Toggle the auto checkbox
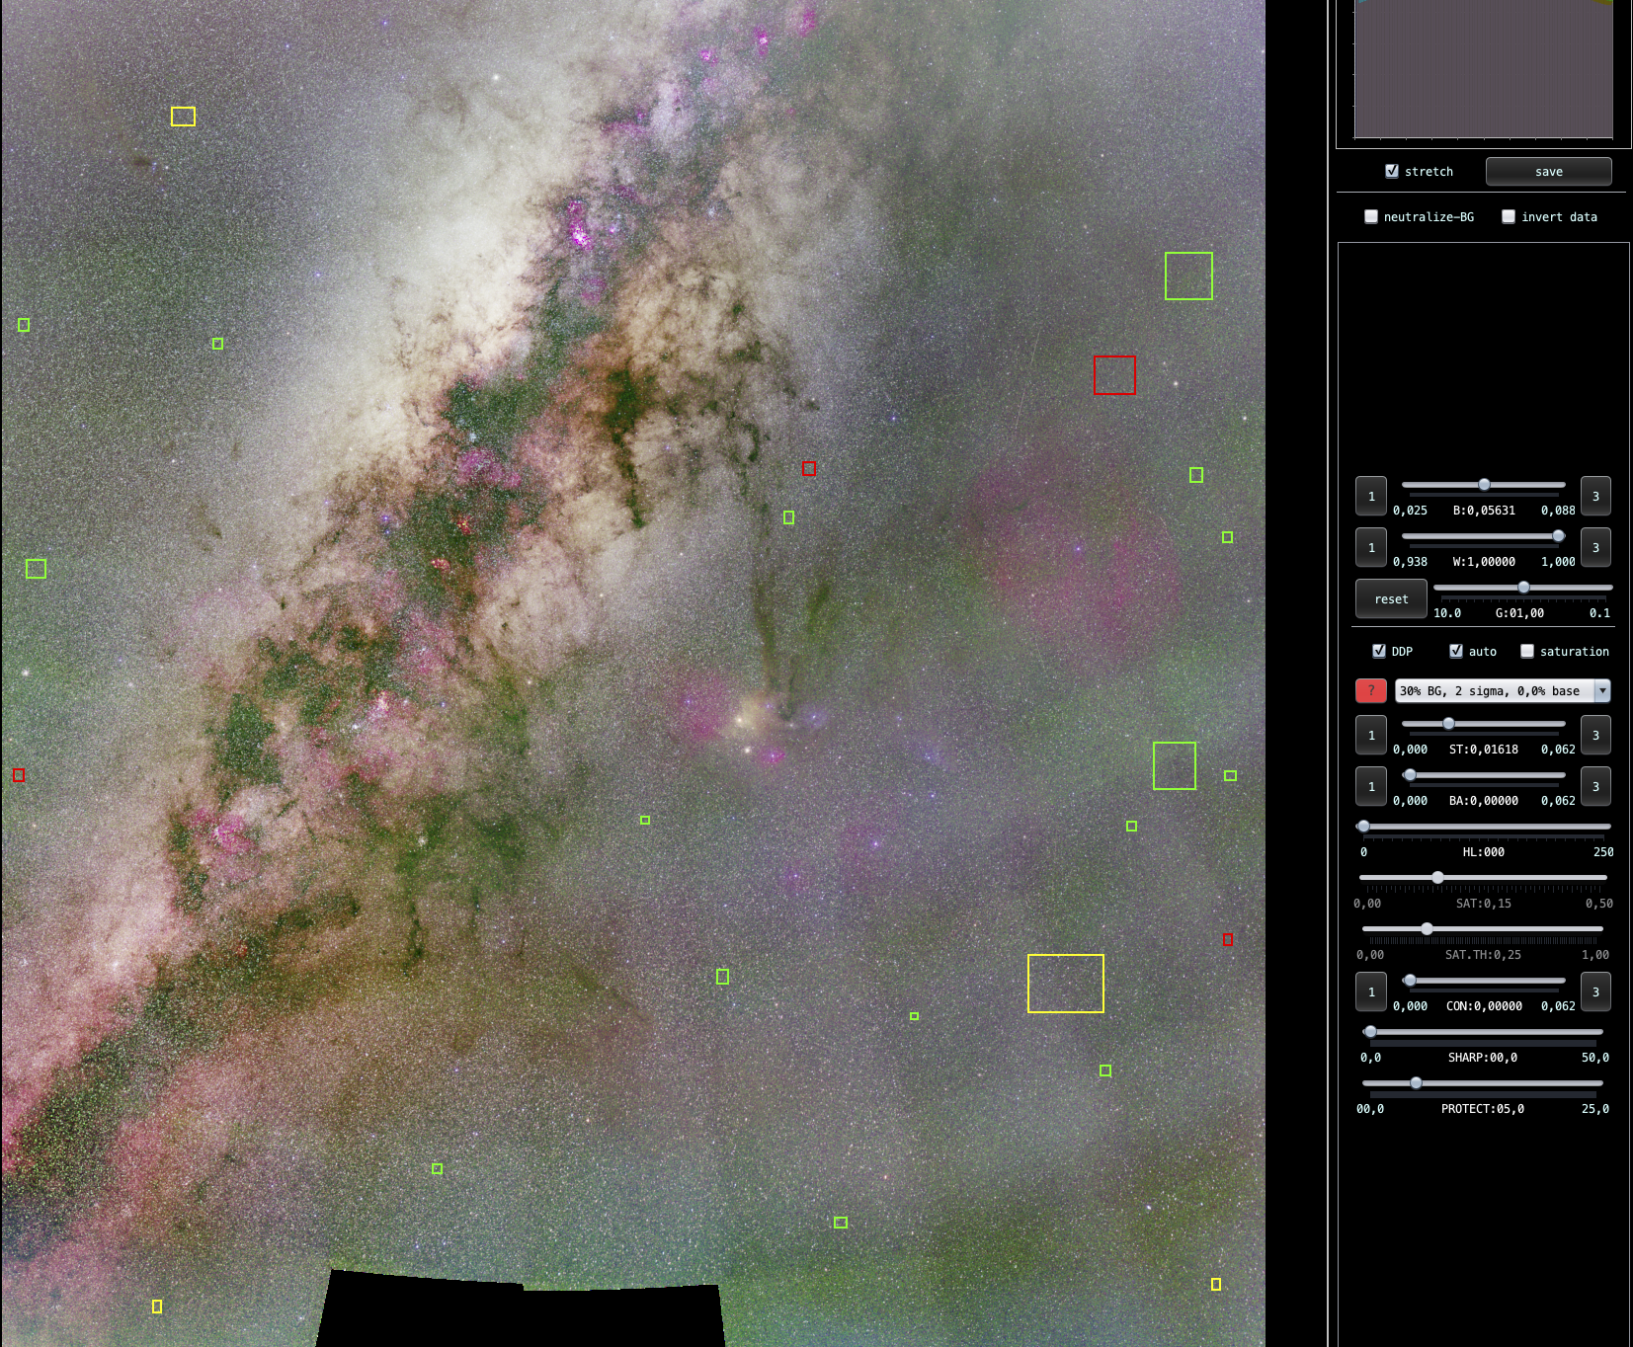1633x1347 pixels. (x=1456, y=651)
